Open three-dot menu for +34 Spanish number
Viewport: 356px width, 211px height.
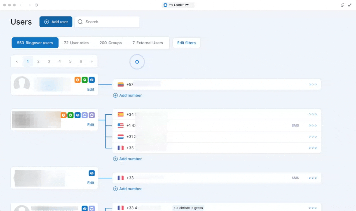[x=313, y=114]
